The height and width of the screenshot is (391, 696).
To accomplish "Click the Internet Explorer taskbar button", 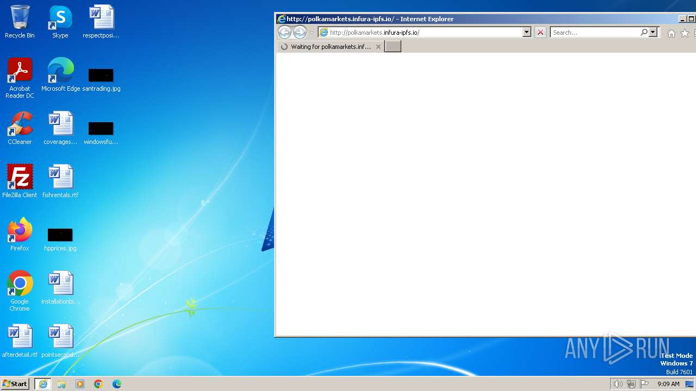I will (43, 384).
